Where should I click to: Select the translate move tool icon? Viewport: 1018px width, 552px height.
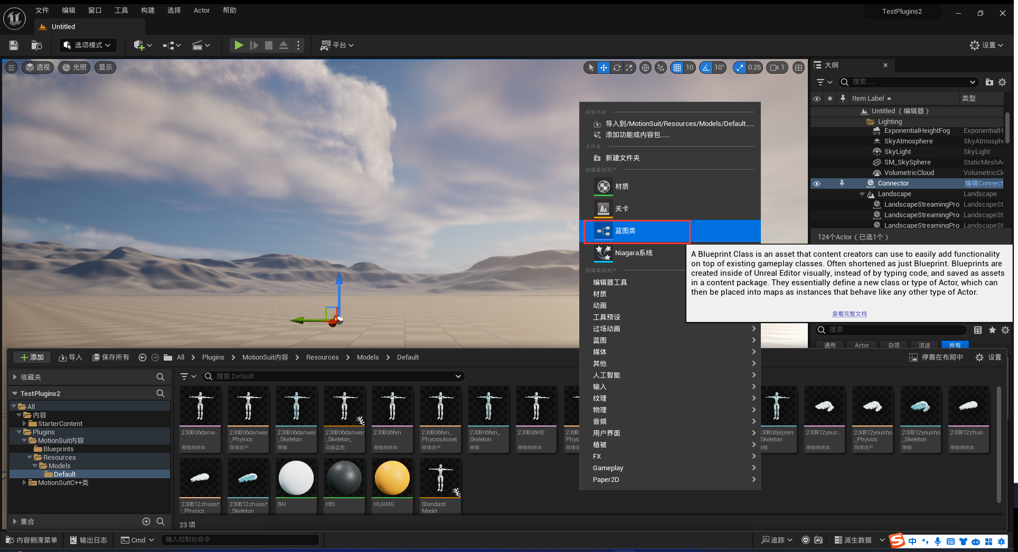click(604, 67)
